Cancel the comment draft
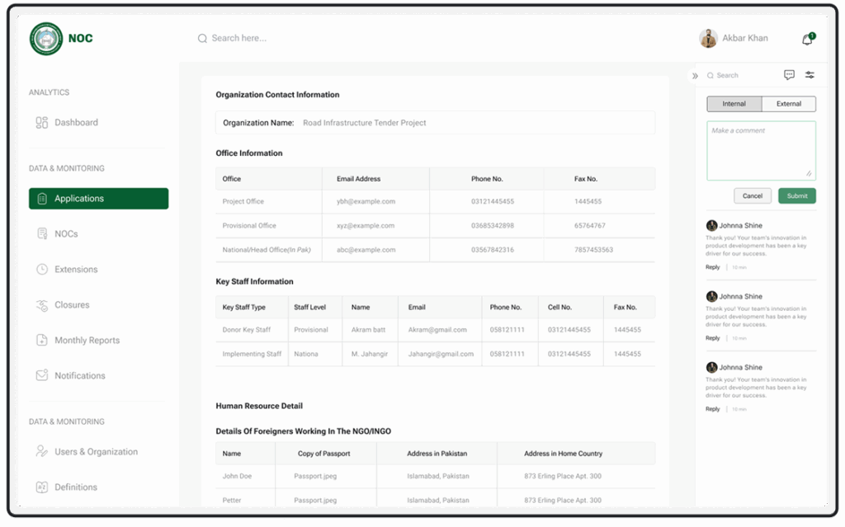 pos(752,196)
